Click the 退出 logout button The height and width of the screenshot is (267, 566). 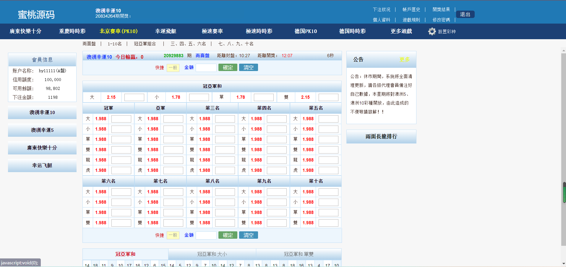(x=465, y=14)
